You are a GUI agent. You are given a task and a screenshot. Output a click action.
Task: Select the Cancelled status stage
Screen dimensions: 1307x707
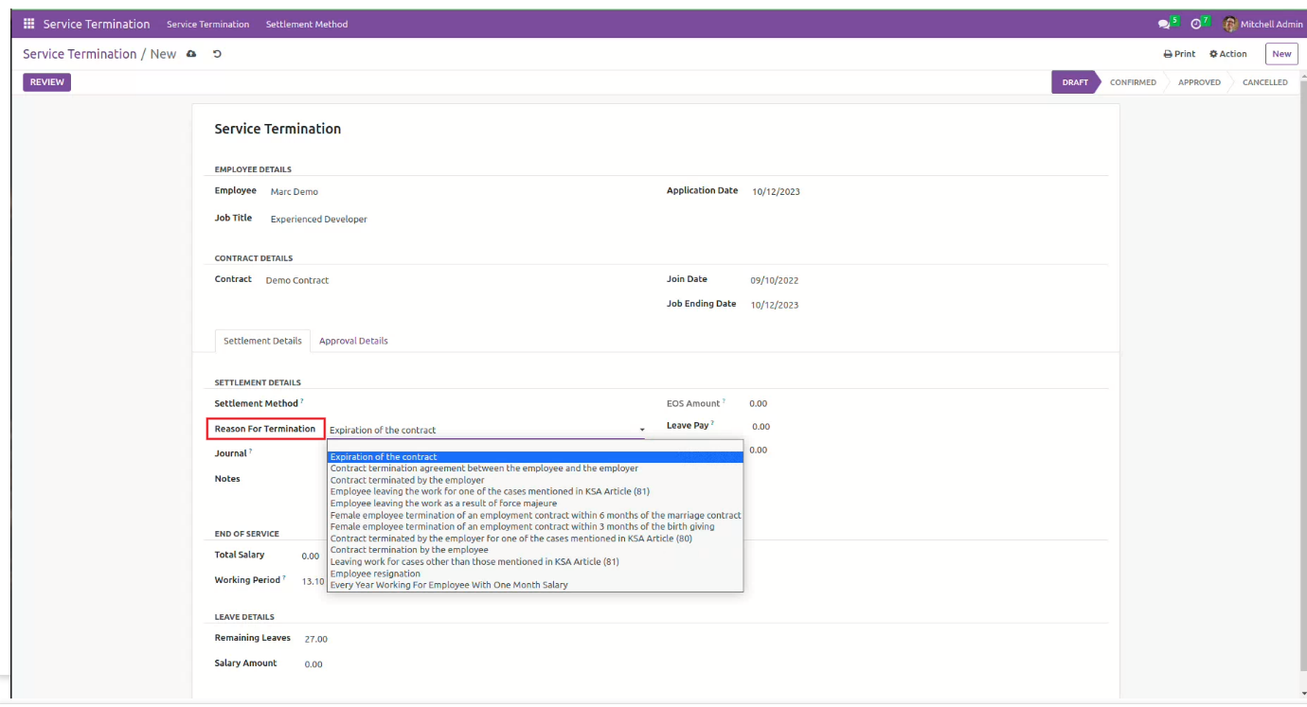pyautogui.click(x=1264, y=82)
